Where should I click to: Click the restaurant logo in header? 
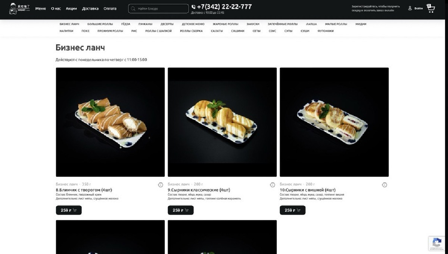(x=19, y=9)
